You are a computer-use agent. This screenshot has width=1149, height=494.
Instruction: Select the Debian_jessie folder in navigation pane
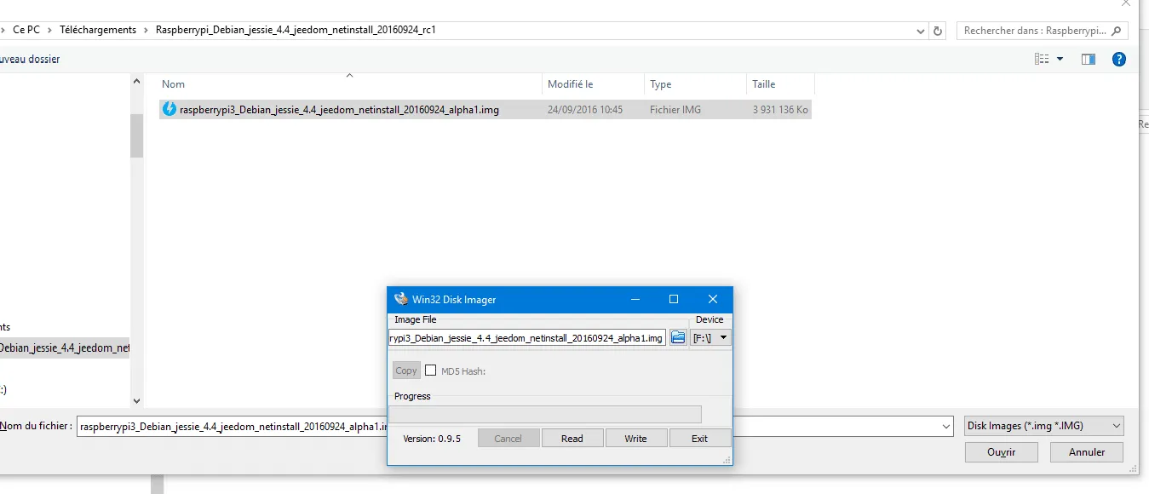tap(64, 348)
